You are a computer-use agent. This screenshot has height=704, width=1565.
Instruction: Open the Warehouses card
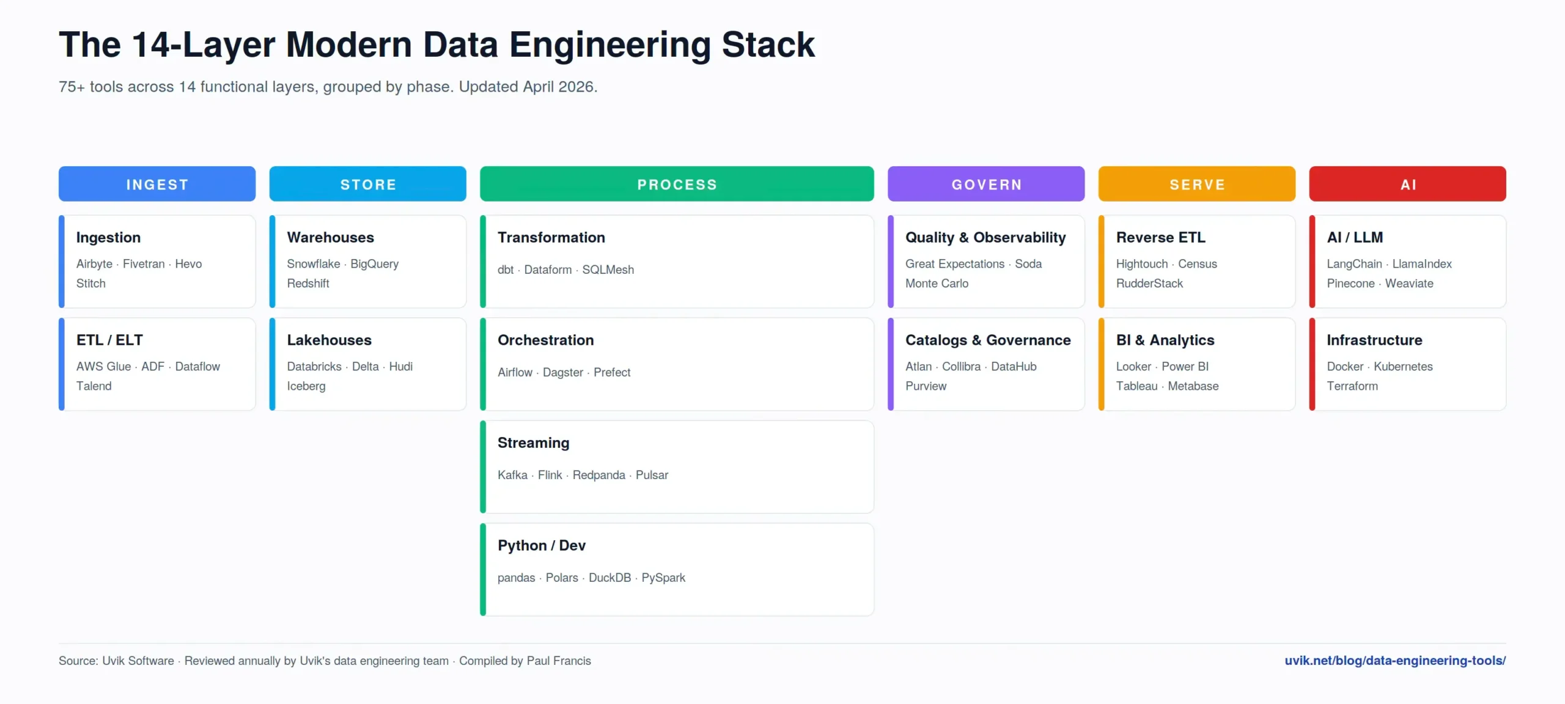click(367, 262)
